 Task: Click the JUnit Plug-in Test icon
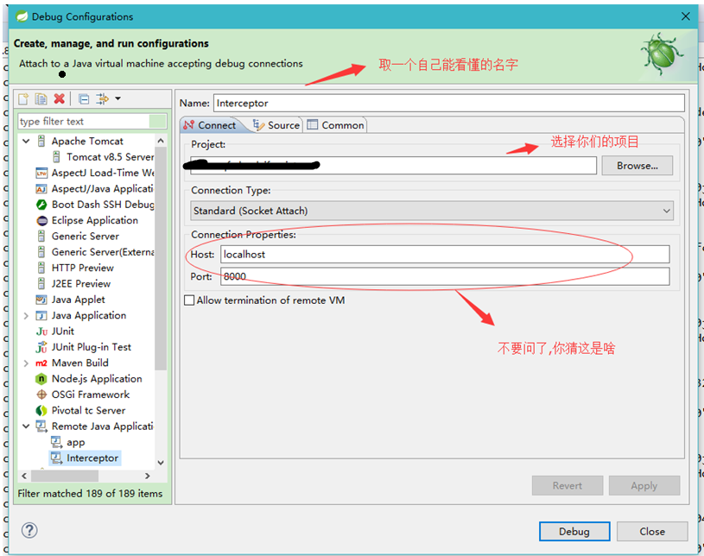click(41, 347)
